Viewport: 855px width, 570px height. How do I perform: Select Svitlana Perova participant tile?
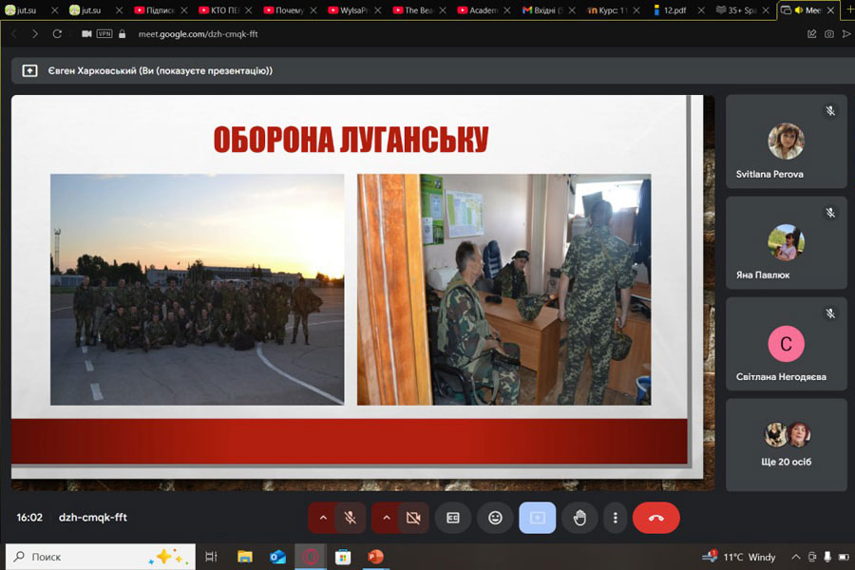coord(786,142)
